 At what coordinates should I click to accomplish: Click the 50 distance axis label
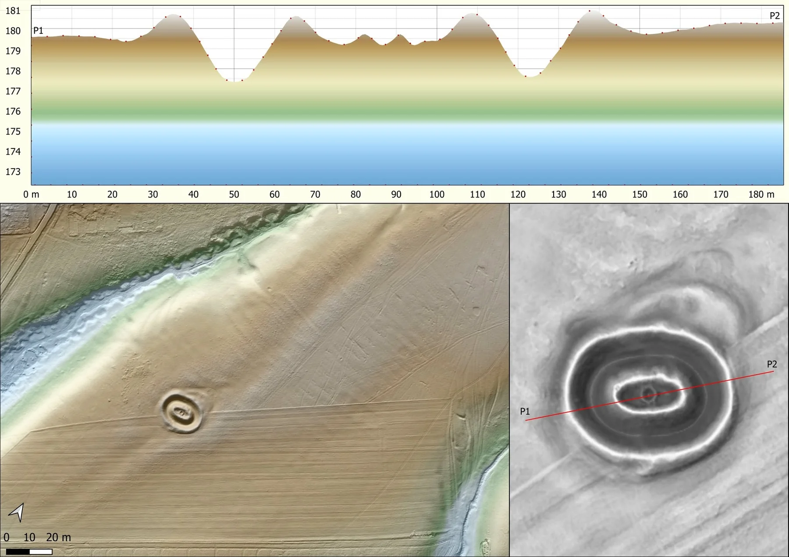pos(234,194)
